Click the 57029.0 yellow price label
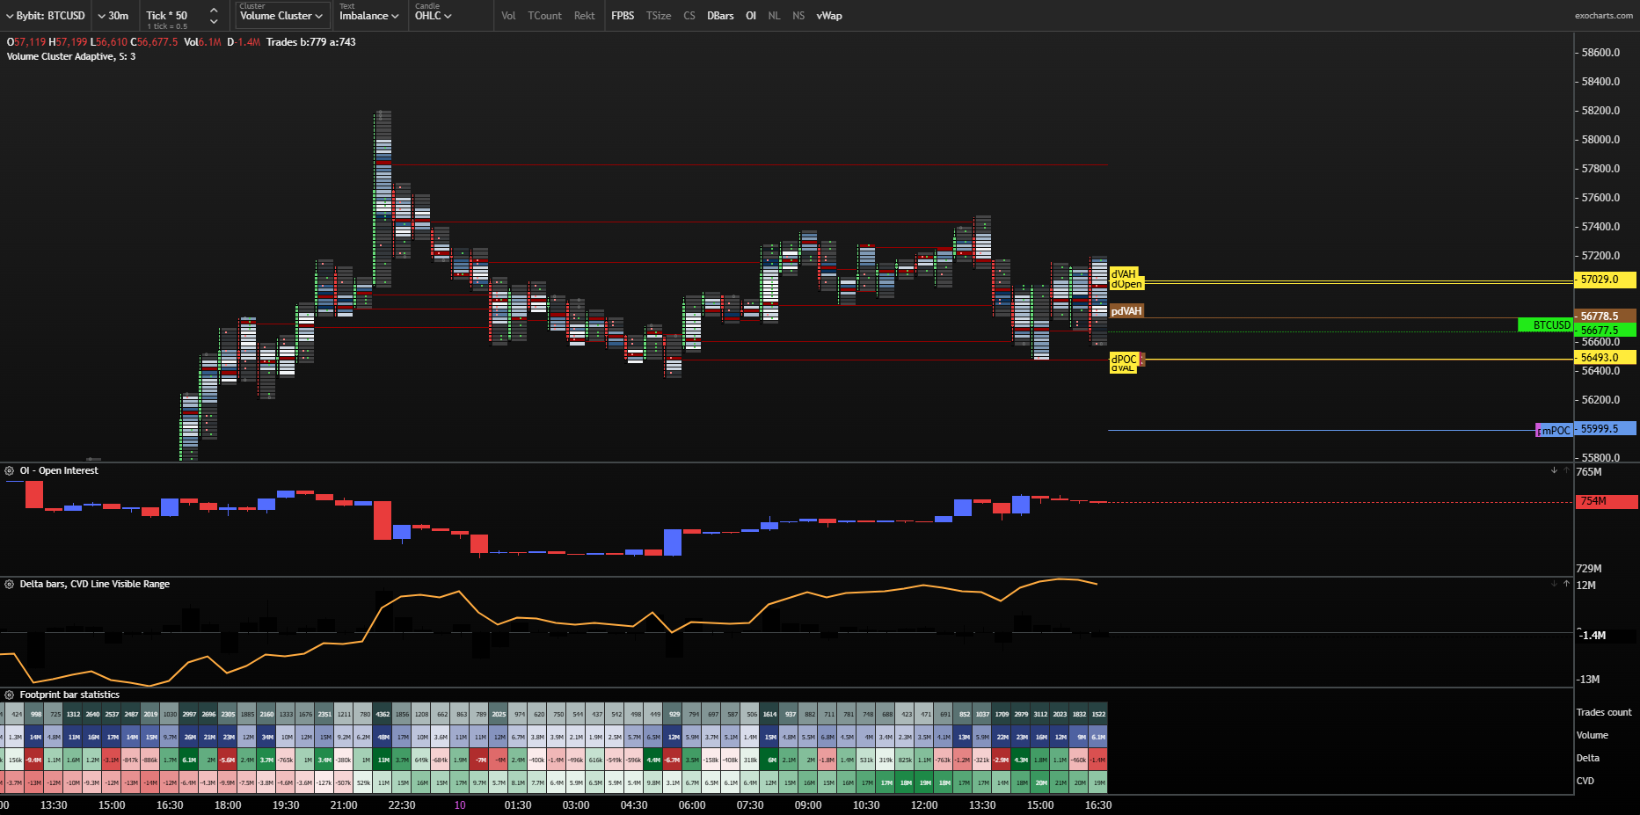This screenshot has height=815, width=1640. point(1605,280)
